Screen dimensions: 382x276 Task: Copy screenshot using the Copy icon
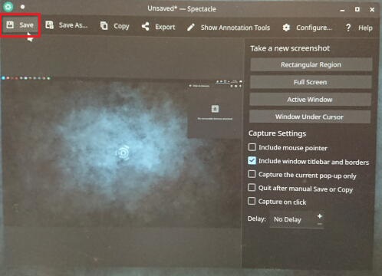tap(104, 26)
